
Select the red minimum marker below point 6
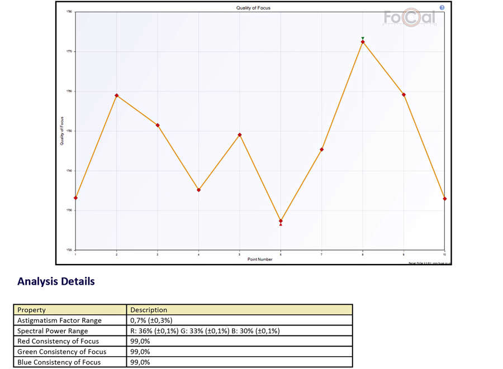tap(281, 224)
